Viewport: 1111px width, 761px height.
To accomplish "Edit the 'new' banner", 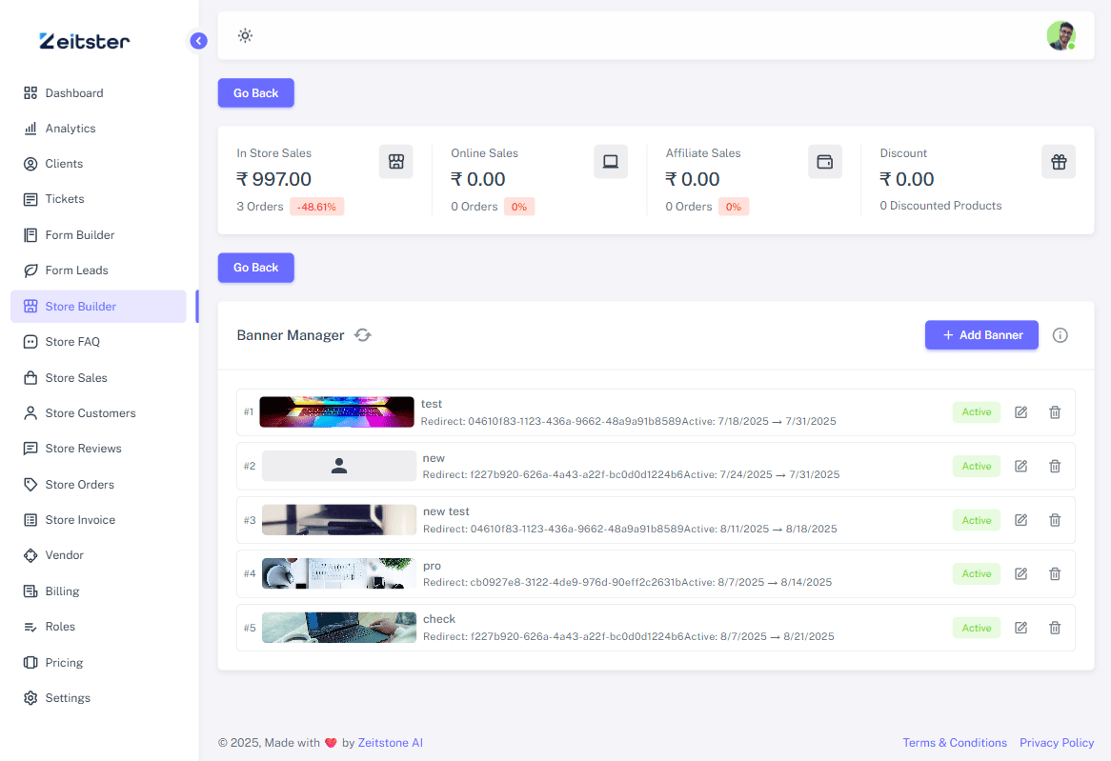I will click(1021, 467).
